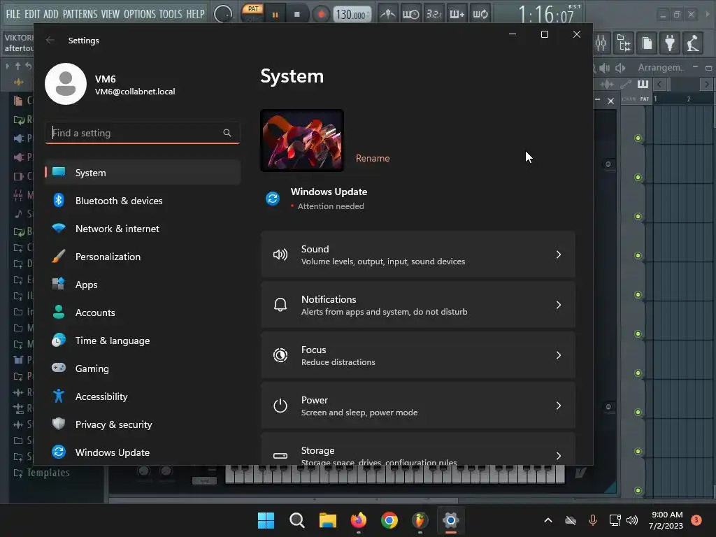716x537 pixels.
Task: Open taskbar Search
Action: coord(296,520)
